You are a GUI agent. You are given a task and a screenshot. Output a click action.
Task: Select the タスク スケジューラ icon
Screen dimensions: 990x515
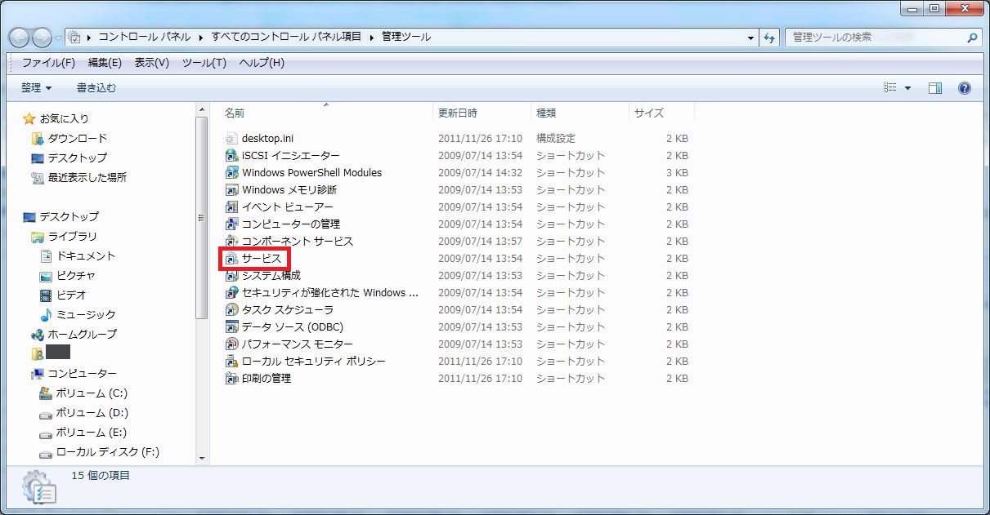tap(231, 310)
